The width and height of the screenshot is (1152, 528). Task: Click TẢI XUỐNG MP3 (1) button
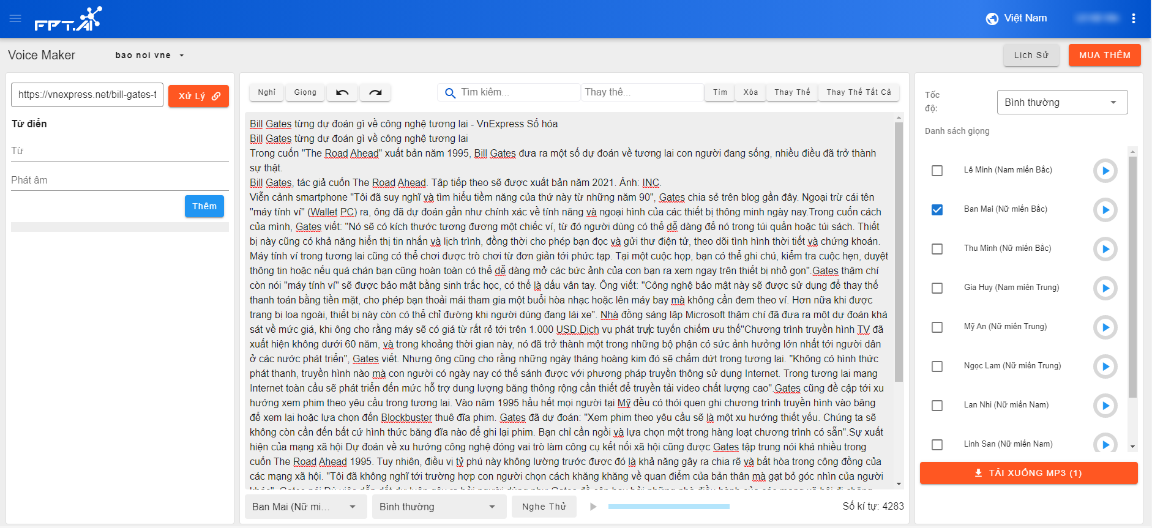[1028, 473]
